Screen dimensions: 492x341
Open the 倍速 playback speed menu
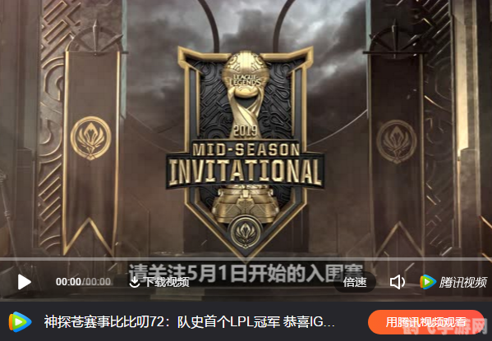click(x=355, y=282)
